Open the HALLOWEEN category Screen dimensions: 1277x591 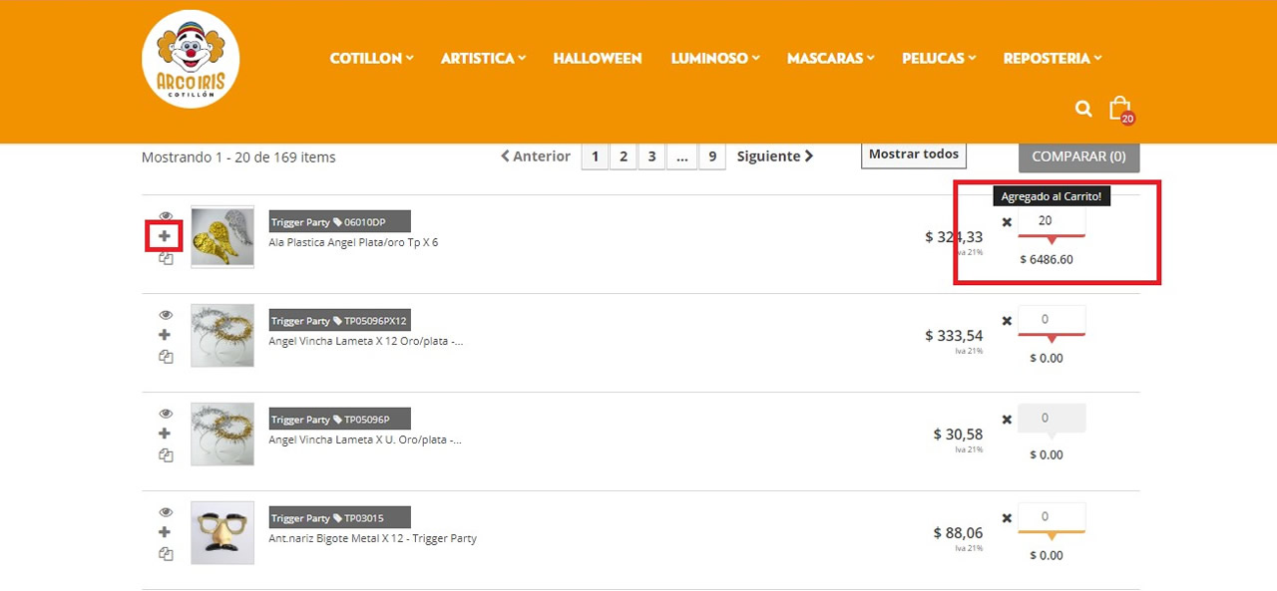[x=598, y=58]
